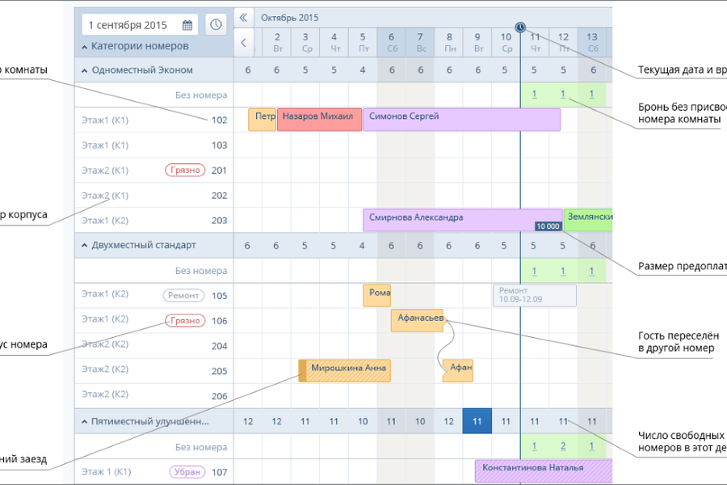This screenshot has height=485, width=727.
Task: Click the Ремонт status badge for room 105
Action: click(183, 296)
